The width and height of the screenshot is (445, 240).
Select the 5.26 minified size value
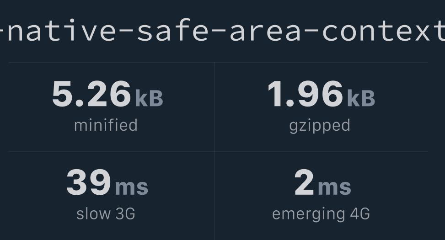pyautogui.click(x=91, y=94)
